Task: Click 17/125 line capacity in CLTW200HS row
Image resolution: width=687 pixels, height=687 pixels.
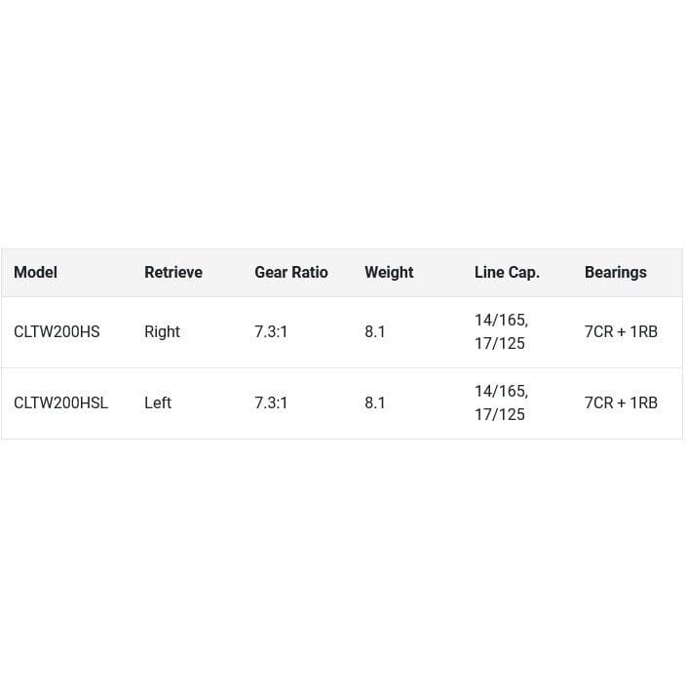Action: pos(499,344)
